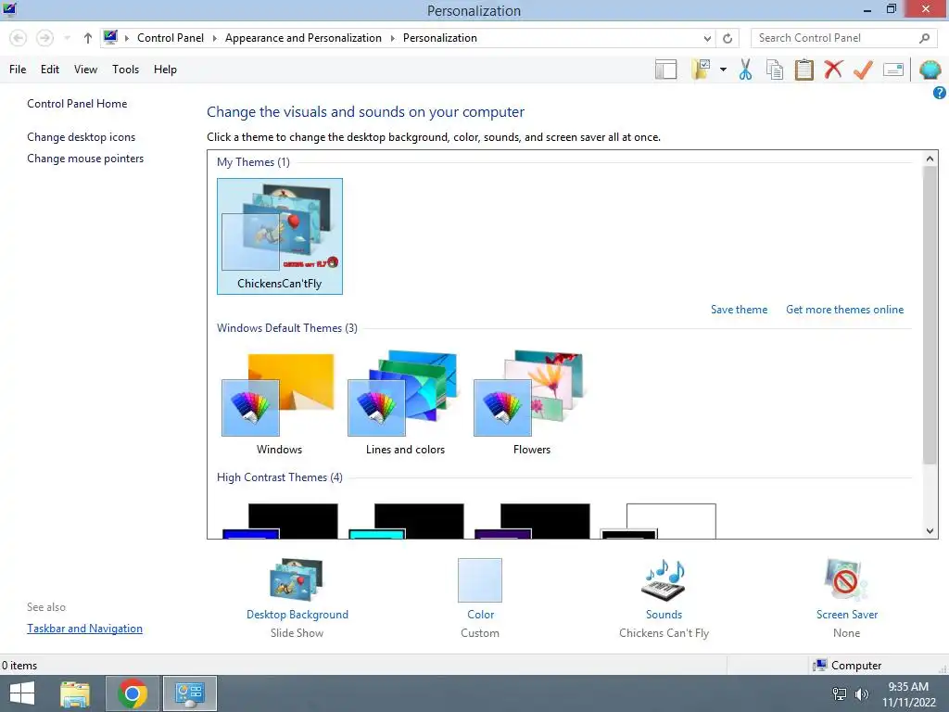Open Desktop Background settings
Screen dimensions: 949x712
click(x=297, y=598)
